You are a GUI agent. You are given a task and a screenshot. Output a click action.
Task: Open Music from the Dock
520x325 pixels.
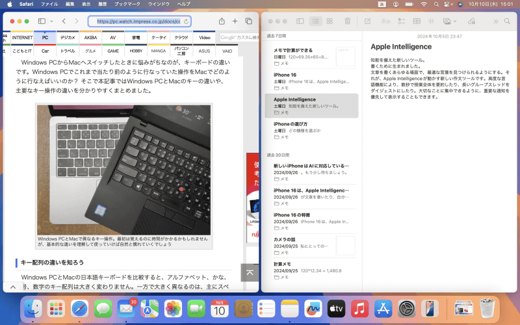[359, 309]
